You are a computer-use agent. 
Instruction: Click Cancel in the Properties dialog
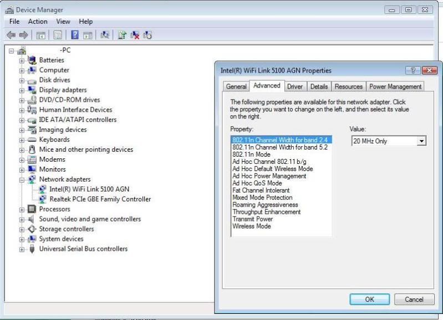point(414,300)
